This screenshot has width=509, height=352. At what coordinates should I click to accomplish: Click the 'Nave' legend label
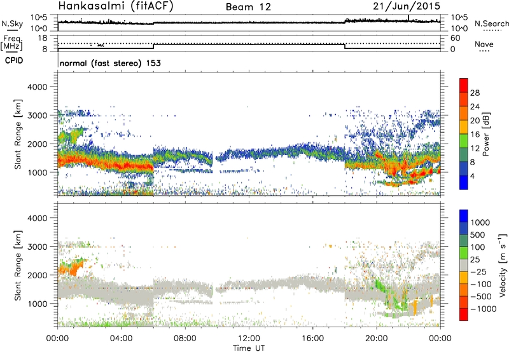click(484, 44)
